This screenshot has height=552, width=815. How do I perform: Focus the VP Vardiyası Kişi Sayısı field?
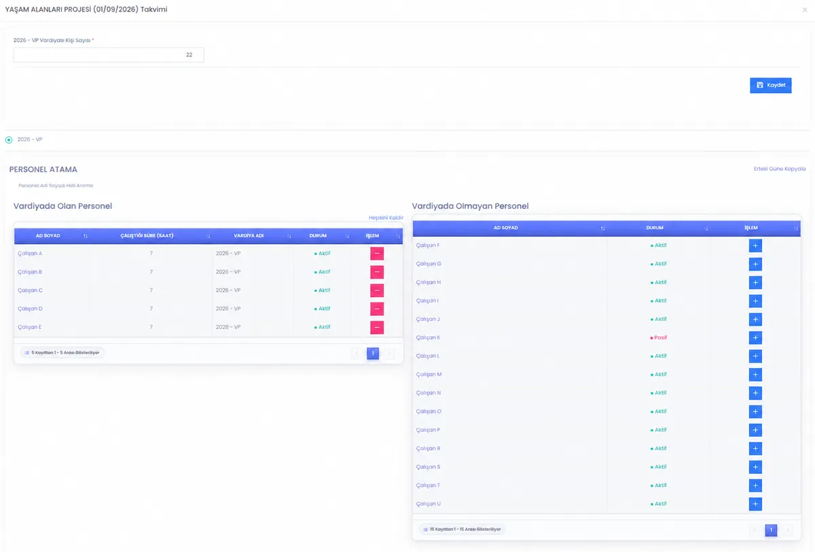[x=109, y=55]
